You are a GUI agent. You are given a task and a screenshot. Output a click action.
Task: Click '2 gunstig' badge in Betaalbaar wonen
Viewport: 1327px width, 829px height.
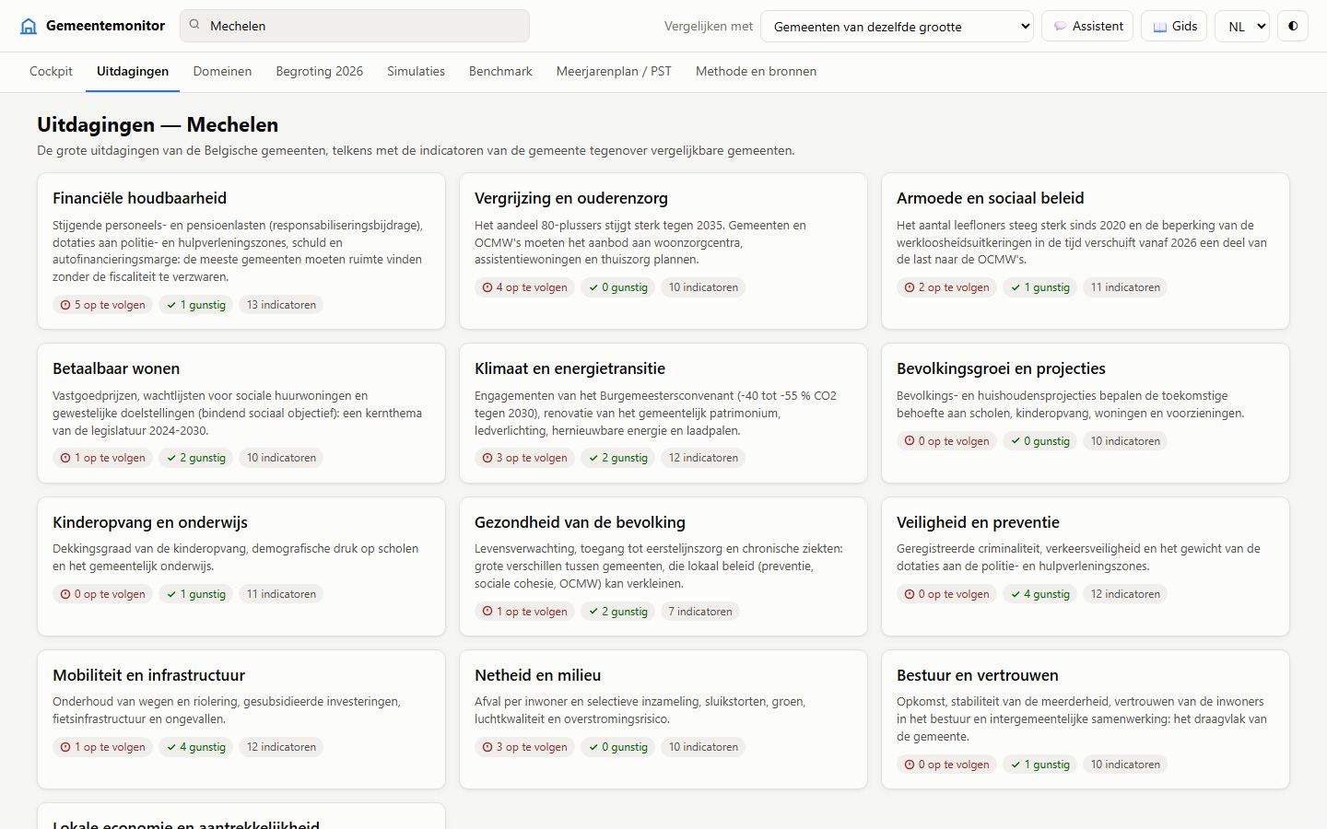[196, 458]
